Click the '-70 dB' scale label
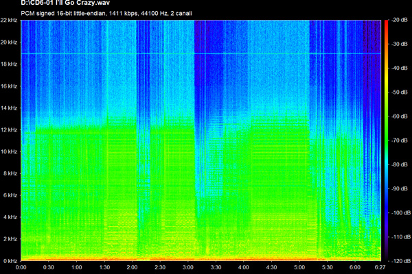Screen dimensions: 412x274 [x=400, y=140]
